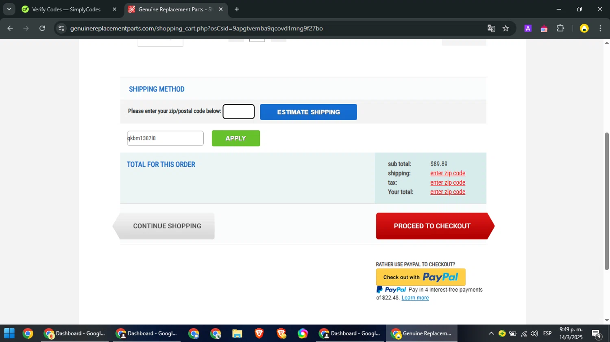Click the scrollbar up arrow

coord(607,43)
